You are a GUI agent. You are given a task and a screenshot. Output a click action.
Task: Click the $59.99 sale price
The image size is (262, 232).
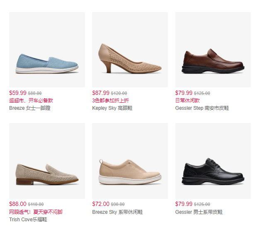pyautogui.click(x=18, y=93)
